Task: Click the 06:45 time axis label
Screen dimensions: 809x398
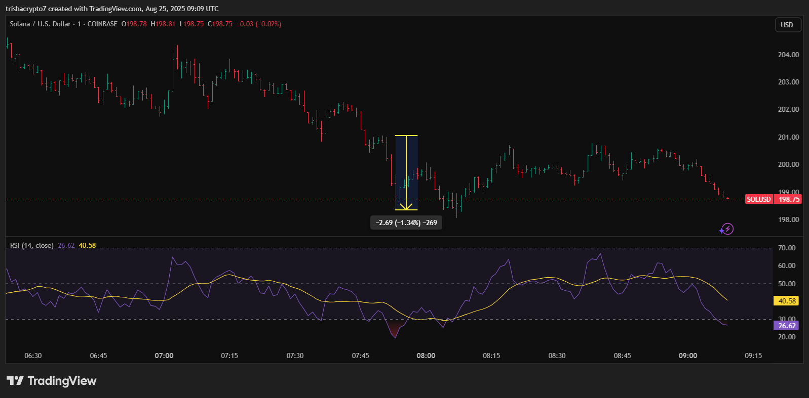Action: (x=98, y=356)
